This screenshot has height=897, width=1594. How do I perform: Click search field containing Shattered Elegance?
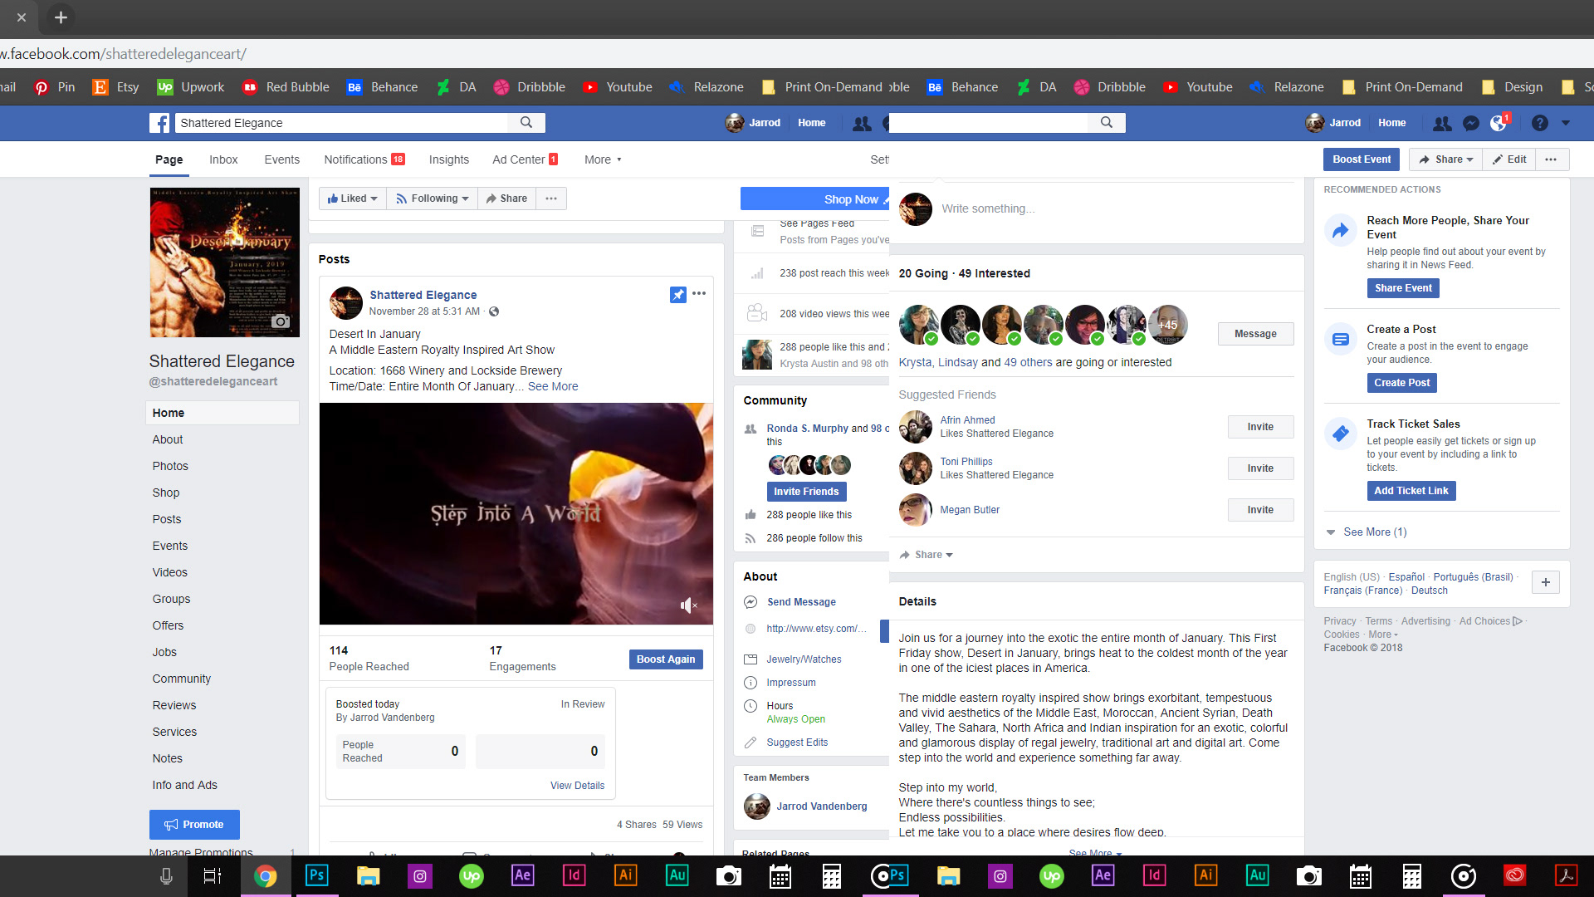pyautogui.click(x=340, y=123)
